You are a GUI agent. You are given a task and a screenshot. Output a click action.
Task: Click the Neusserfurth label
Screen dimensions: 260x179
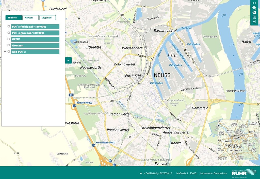click(x=91, y=68)
